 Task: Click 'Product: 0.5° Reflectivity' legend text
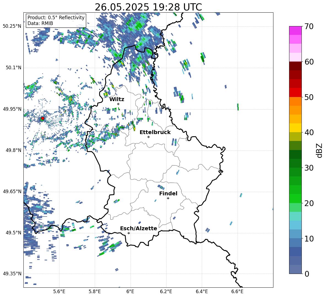[x=56, y=17]
